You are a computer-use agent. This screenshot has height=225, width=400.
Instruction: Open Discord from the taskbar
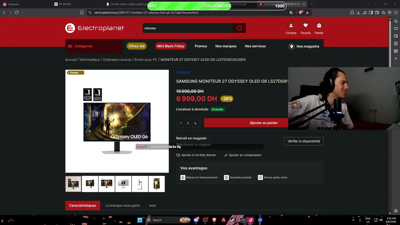click(x=196, y=220)
